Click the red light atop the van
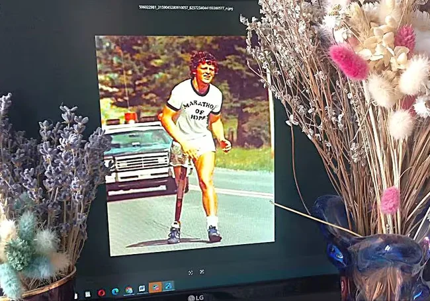 (x=130, y=116)
